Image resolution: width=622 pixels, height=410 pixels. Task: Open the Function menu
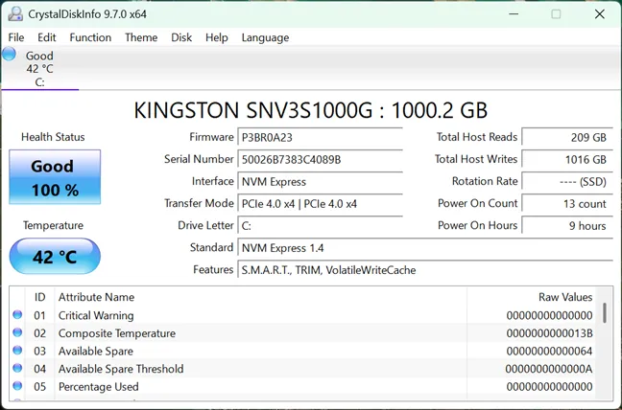pos(90,37)
